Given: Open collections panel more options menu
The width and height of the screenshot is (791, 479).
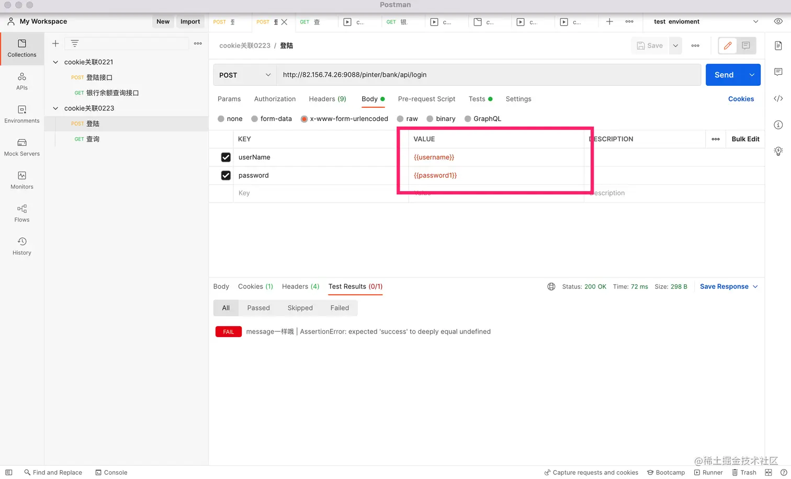Looking at the screenshot, I should point(198,43).
